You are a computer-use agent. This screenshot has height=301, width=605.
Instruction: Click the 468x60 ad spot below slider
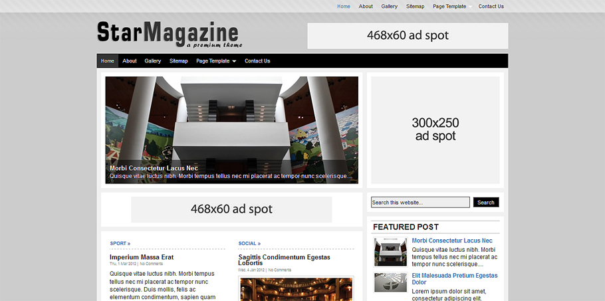pyautogui.click(x=231, y=210)
